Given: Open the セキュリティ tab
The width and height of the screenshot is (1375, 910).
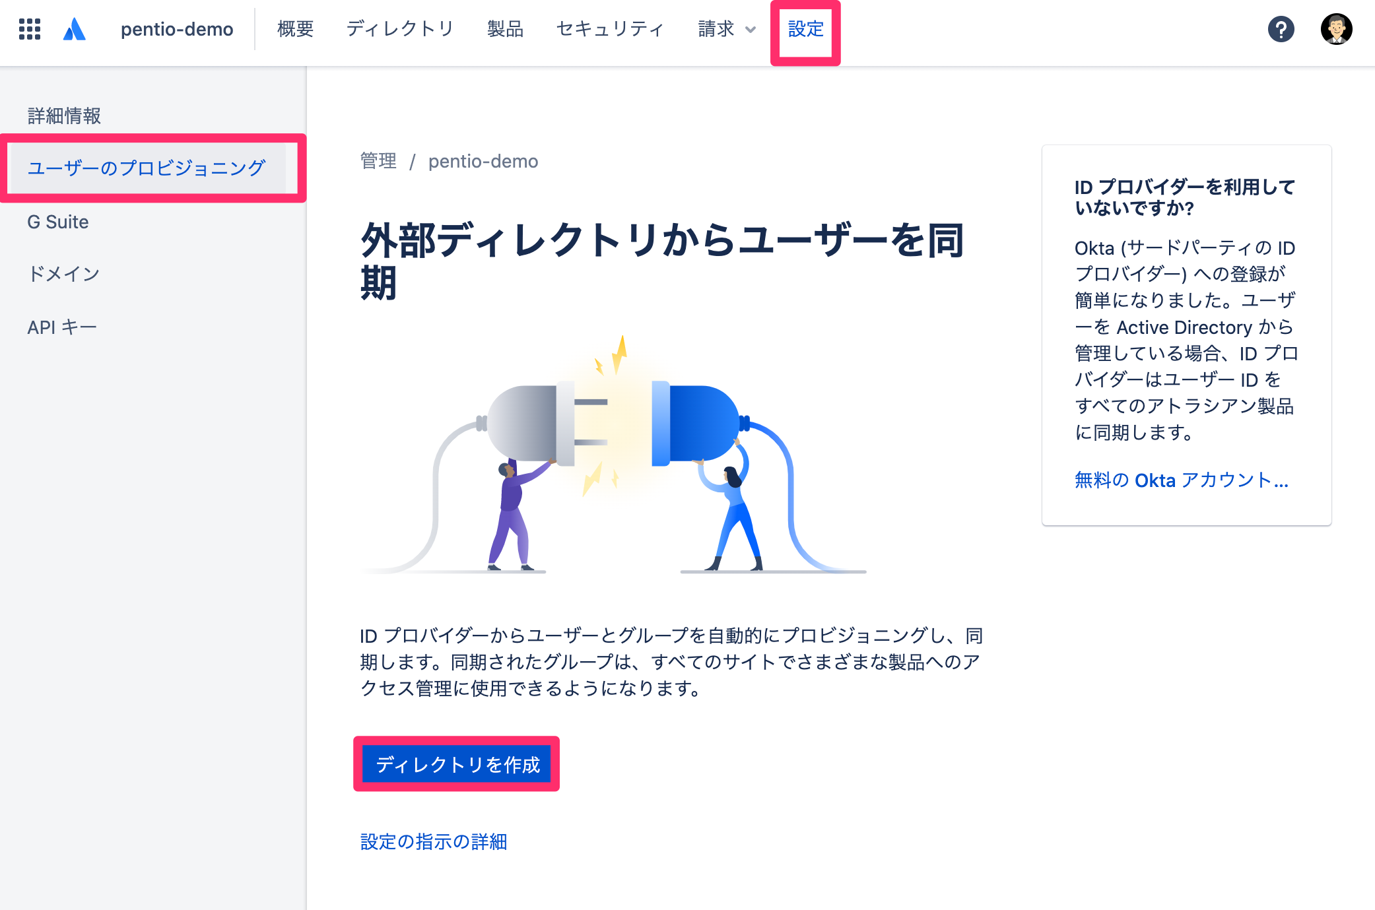Looking at the screenshot, I should pos(611,29).
